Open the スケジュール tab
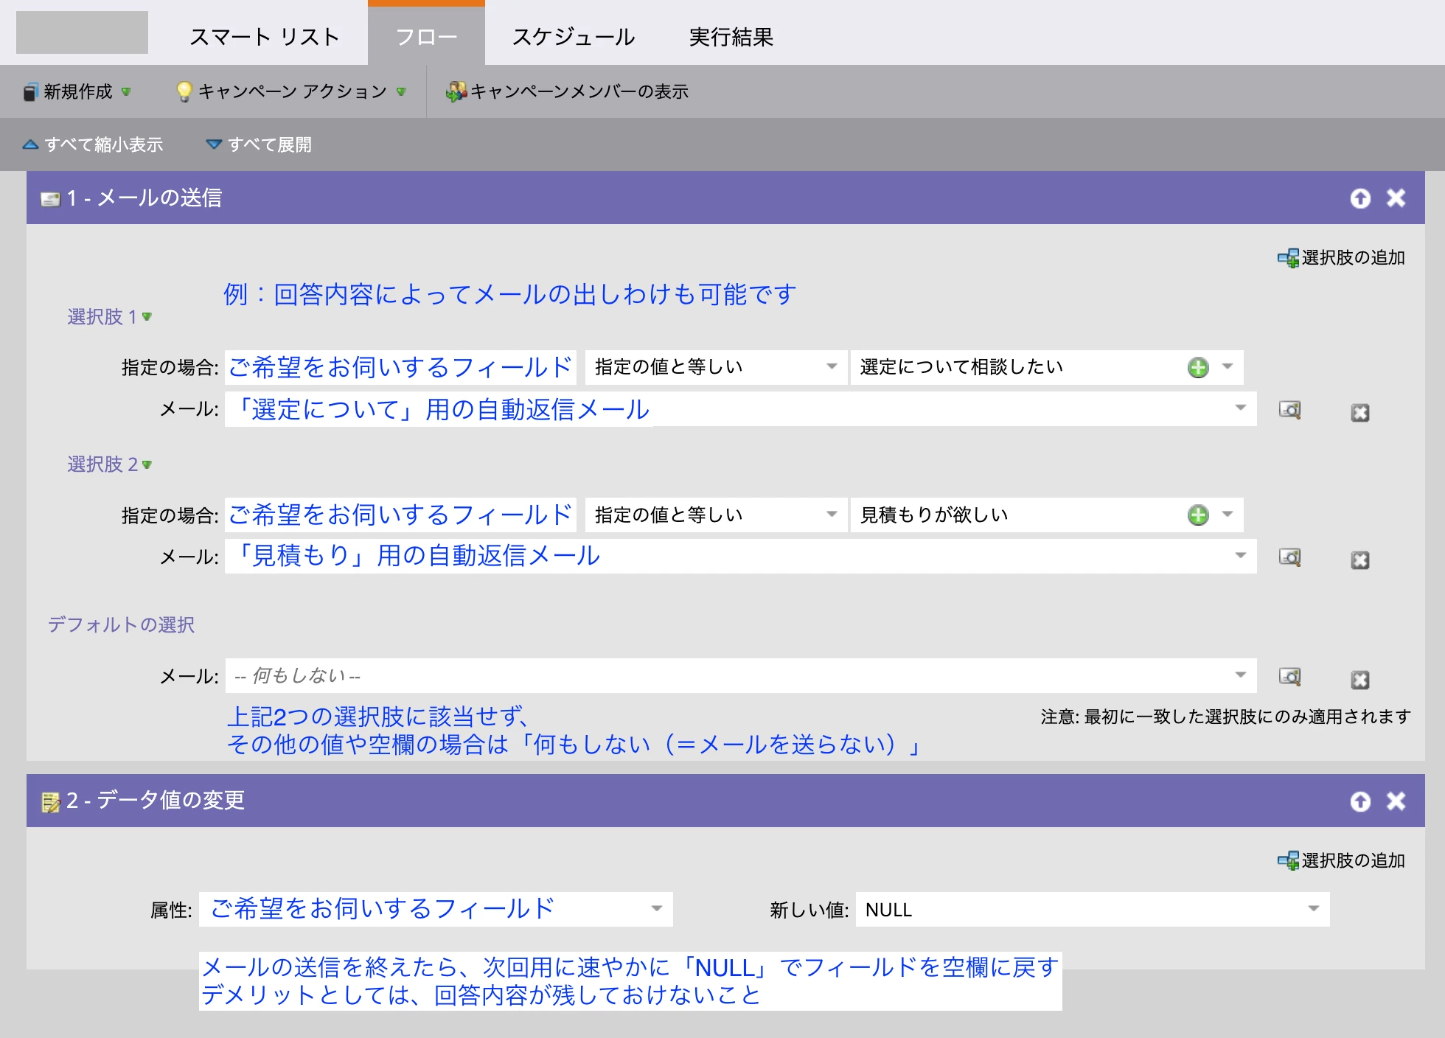The width and height of the screenshot is (1445, 1038). pos(574,37)
